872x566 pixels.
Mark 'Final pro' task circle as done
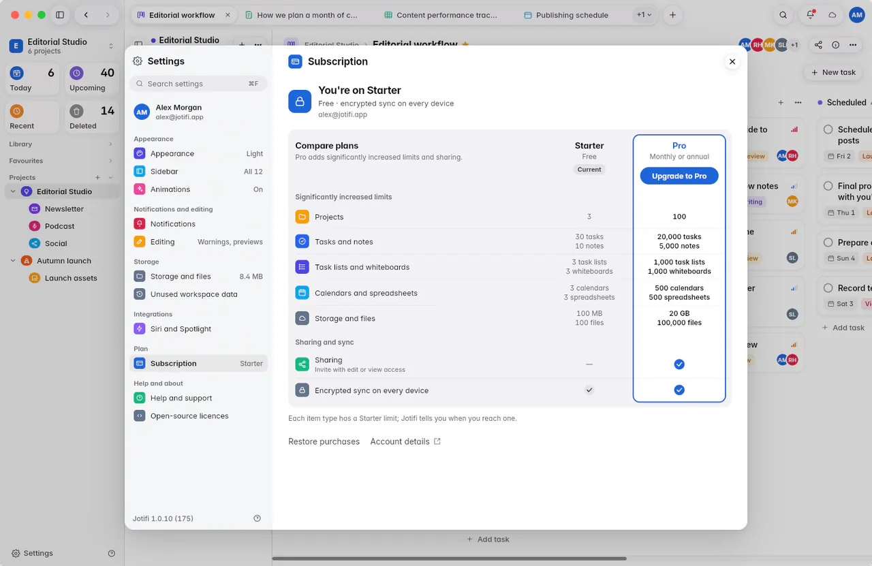point(828,186)
